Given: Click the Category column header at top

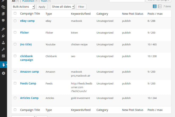Looking at the screenshot, I should click(x=102, y=14).
